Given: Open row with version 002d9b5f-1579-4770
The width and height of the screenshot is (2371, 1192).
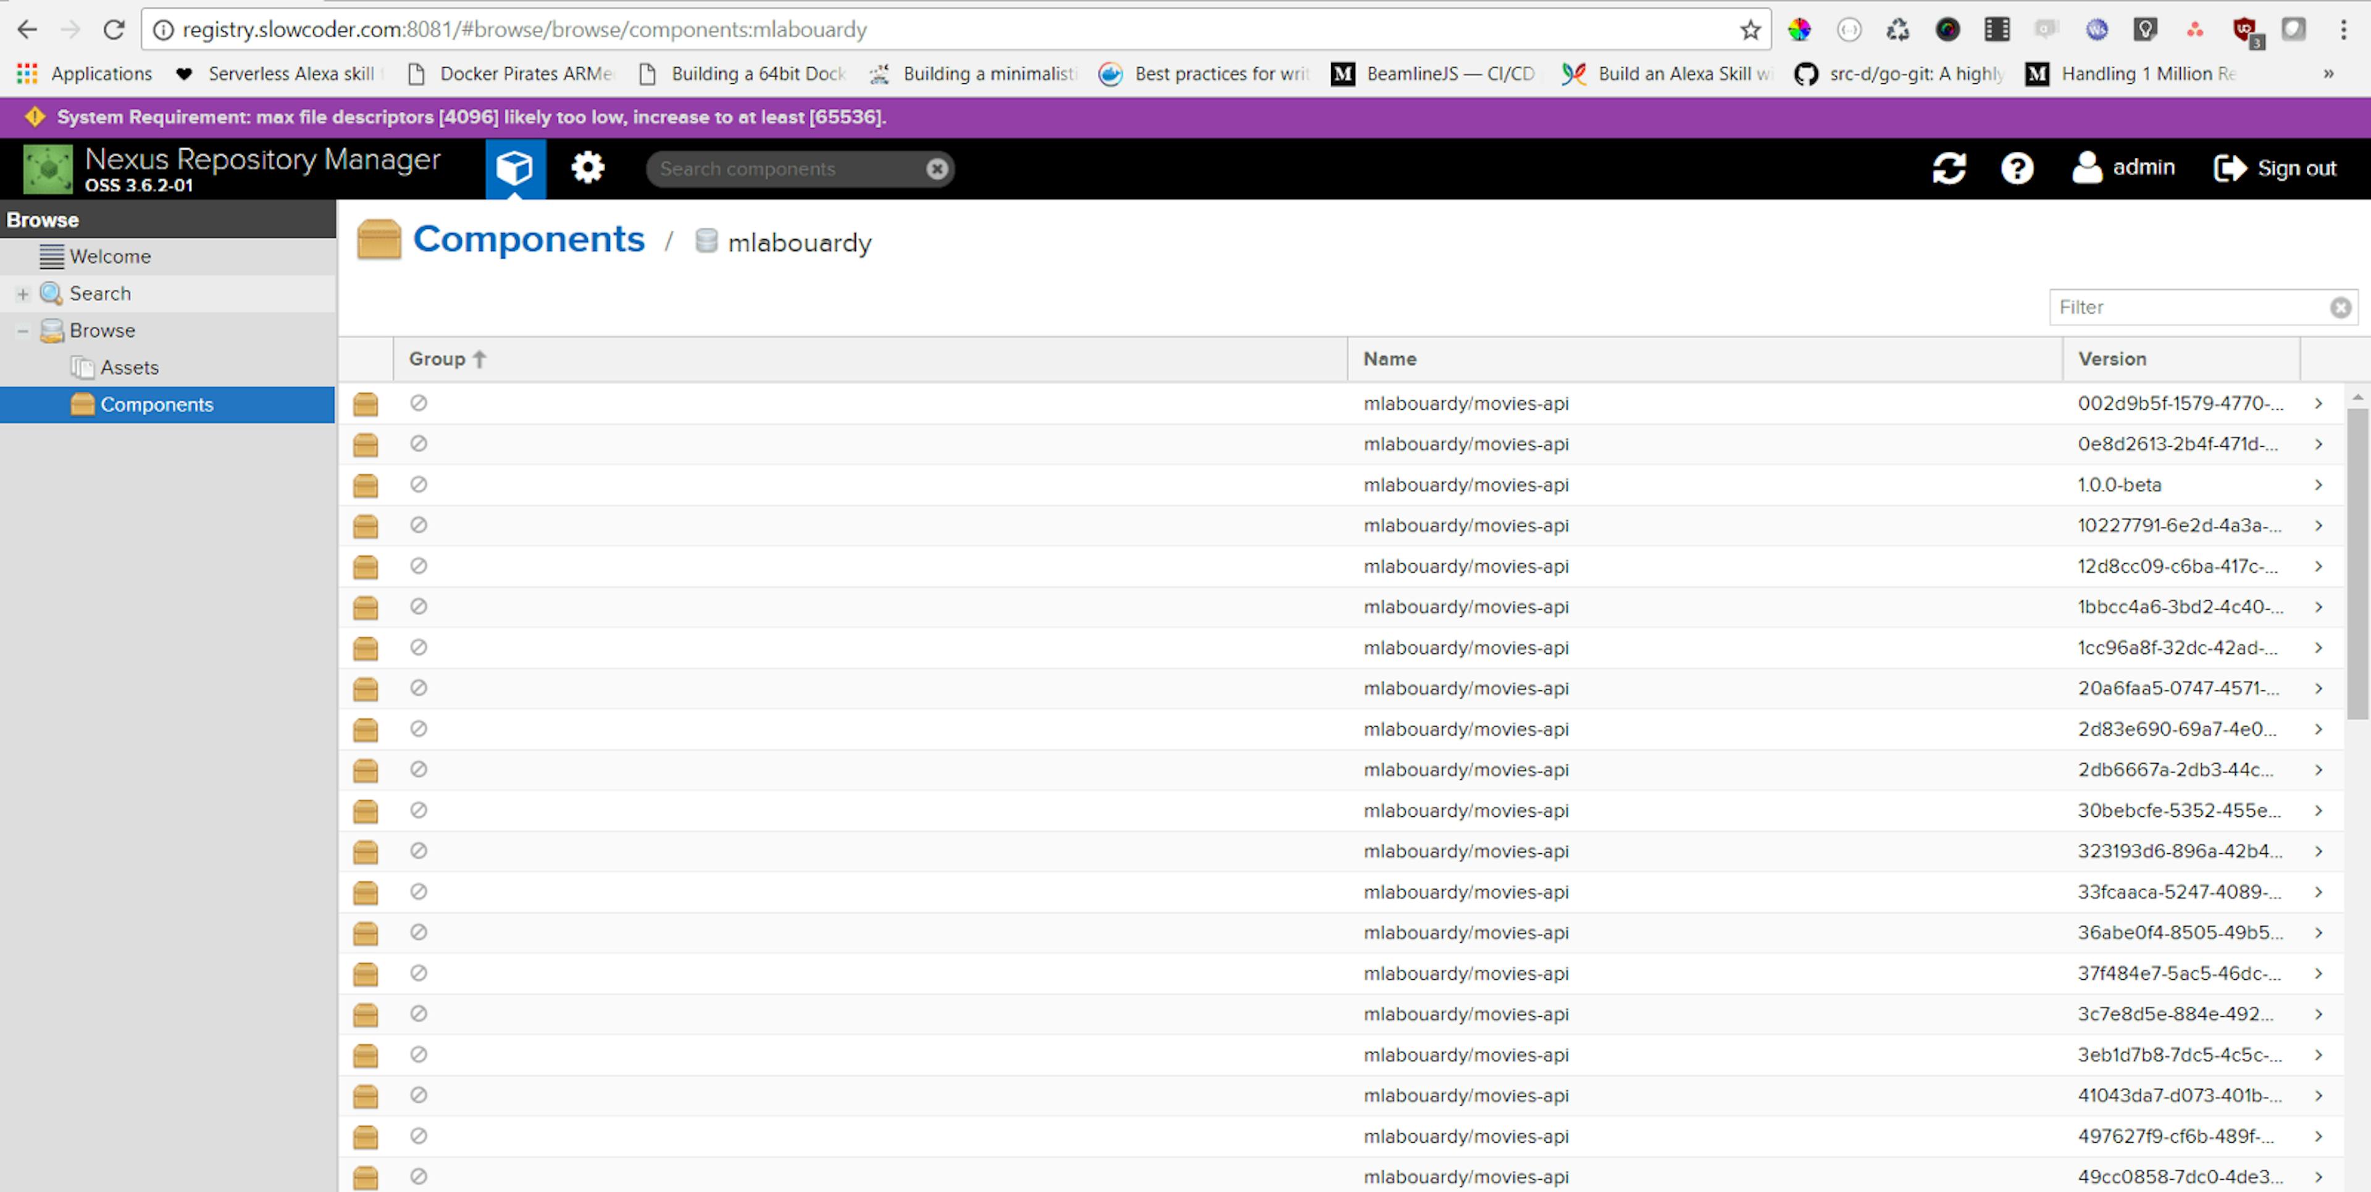Looking at the screenshot, I should (x=1341, y=403).
